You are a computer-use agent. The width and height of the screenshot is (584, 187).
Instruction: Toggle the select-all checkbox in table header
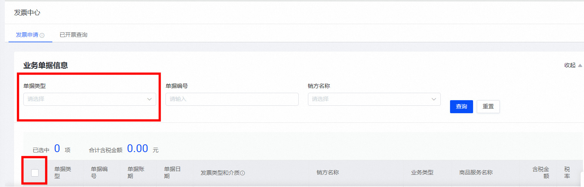[35, 173]
